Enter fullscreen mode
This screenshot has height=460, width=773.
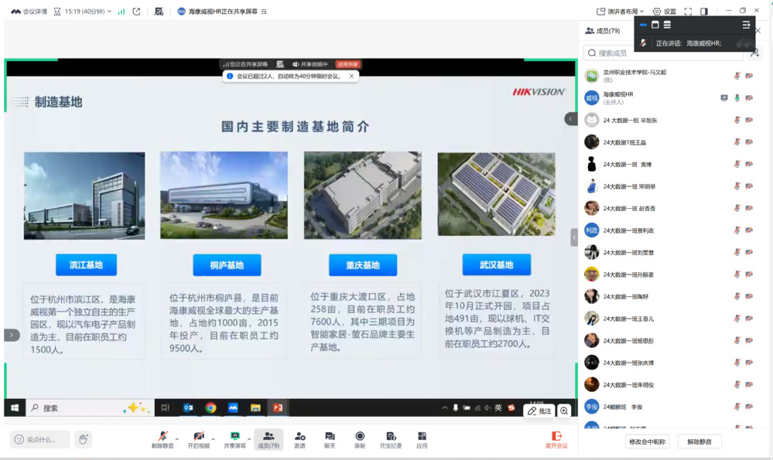[x=688, y=12]
